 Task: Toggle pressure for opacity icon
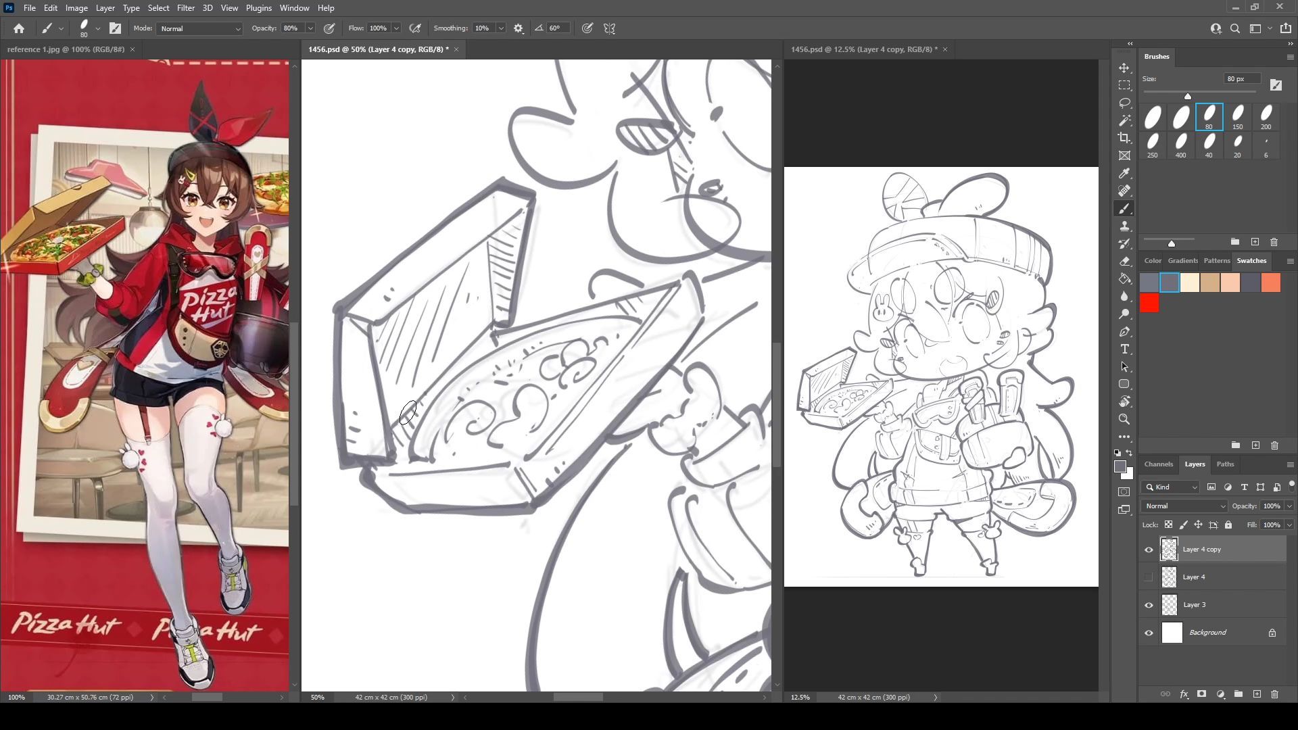329,28
